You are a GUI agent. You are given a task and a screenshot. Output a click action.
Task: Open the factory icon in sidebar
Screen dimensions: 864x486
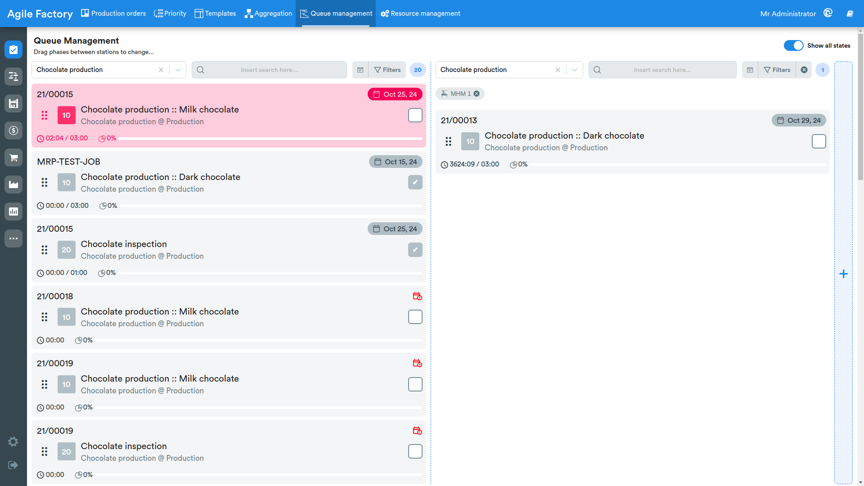coord(13,184)
